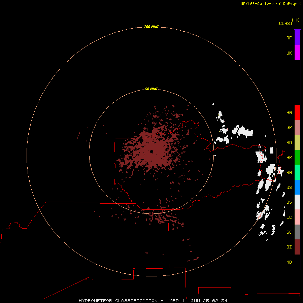
Task: Click the 'HYDROMETEOR CLASSIFICATION' title text
Action: pos(118,301)
